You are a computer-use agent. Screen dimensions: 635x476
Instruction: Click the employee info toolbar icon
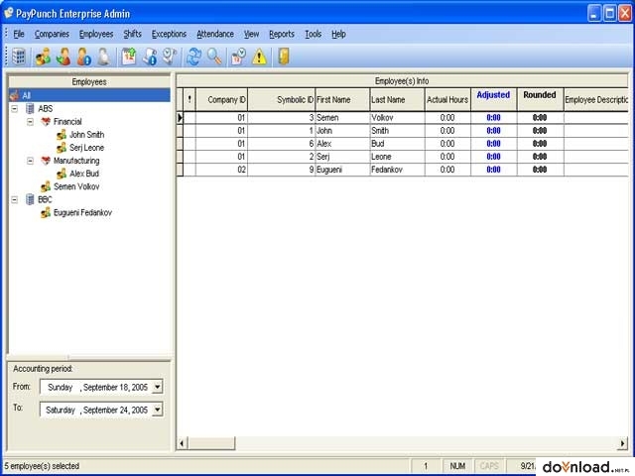coord(84,57)
